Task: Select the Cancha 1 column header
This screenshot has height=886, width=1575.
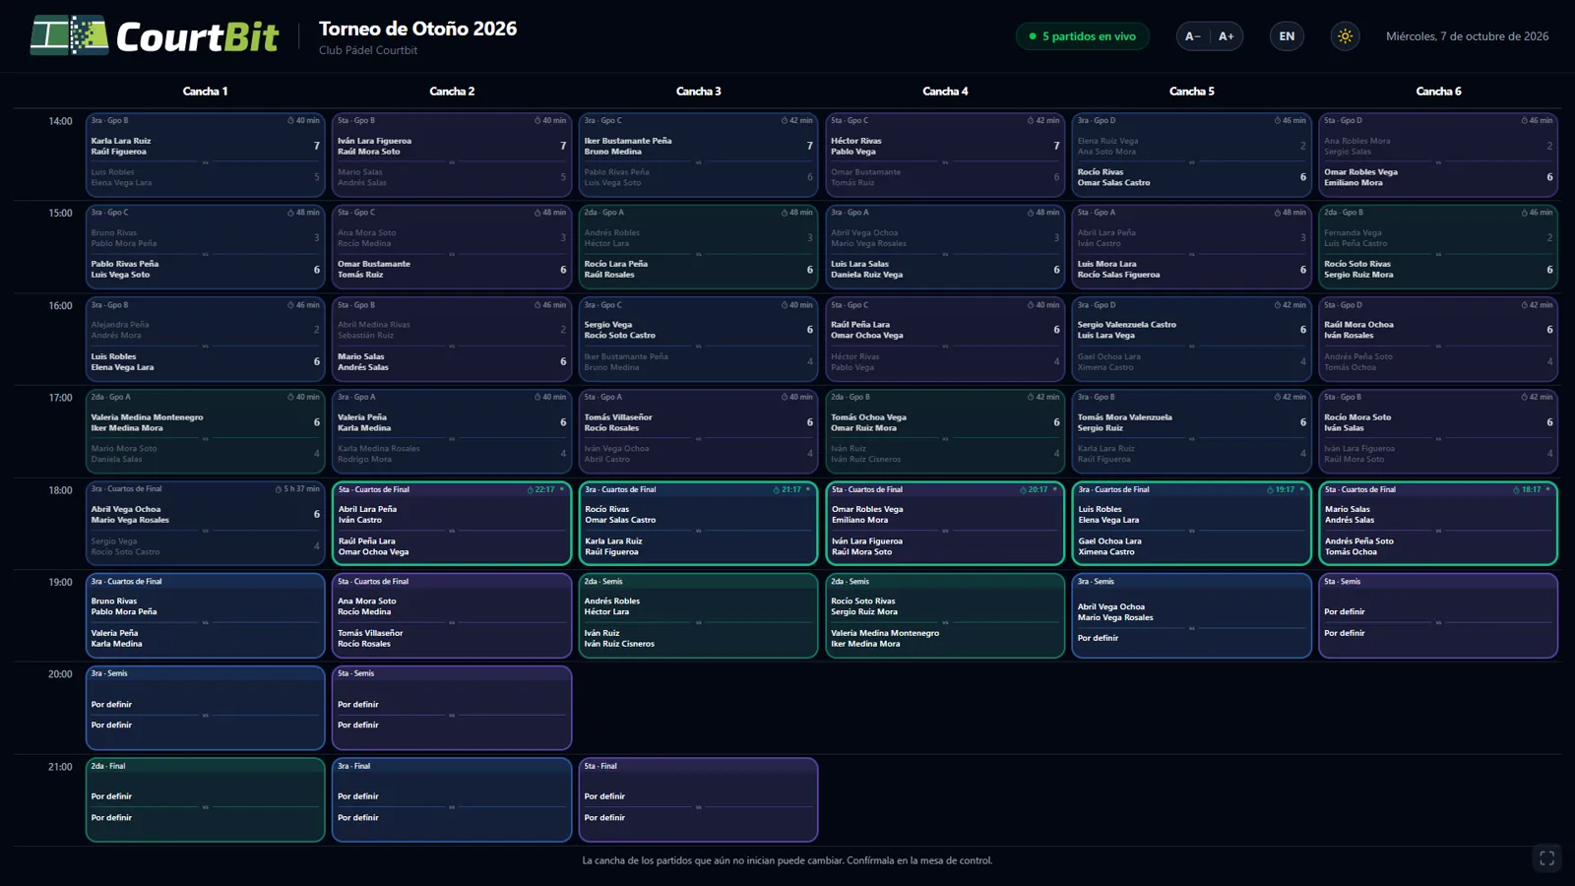Action: [205, 92]
